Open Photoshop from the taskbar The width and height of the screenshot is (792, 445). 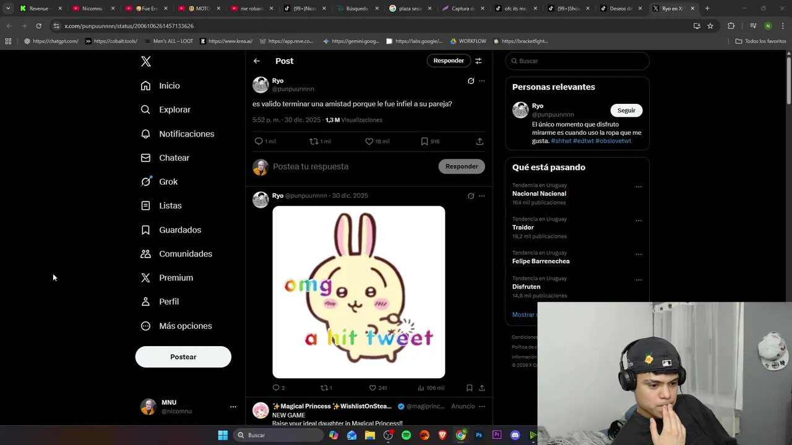click(x=479, y=435)
